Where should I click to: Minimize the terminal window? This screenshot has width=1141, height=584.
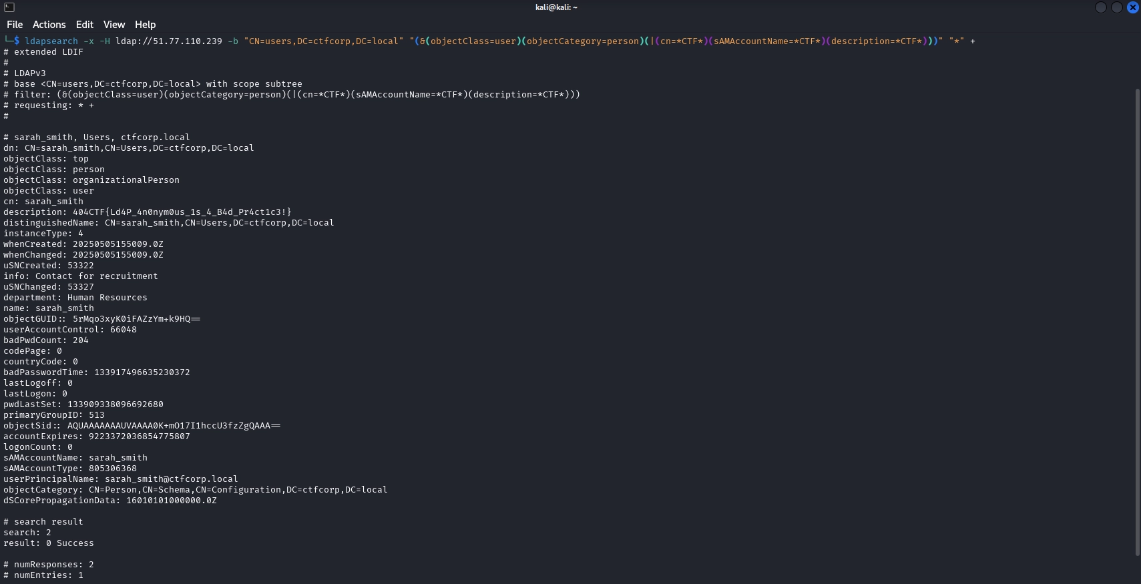[1101, 7]
